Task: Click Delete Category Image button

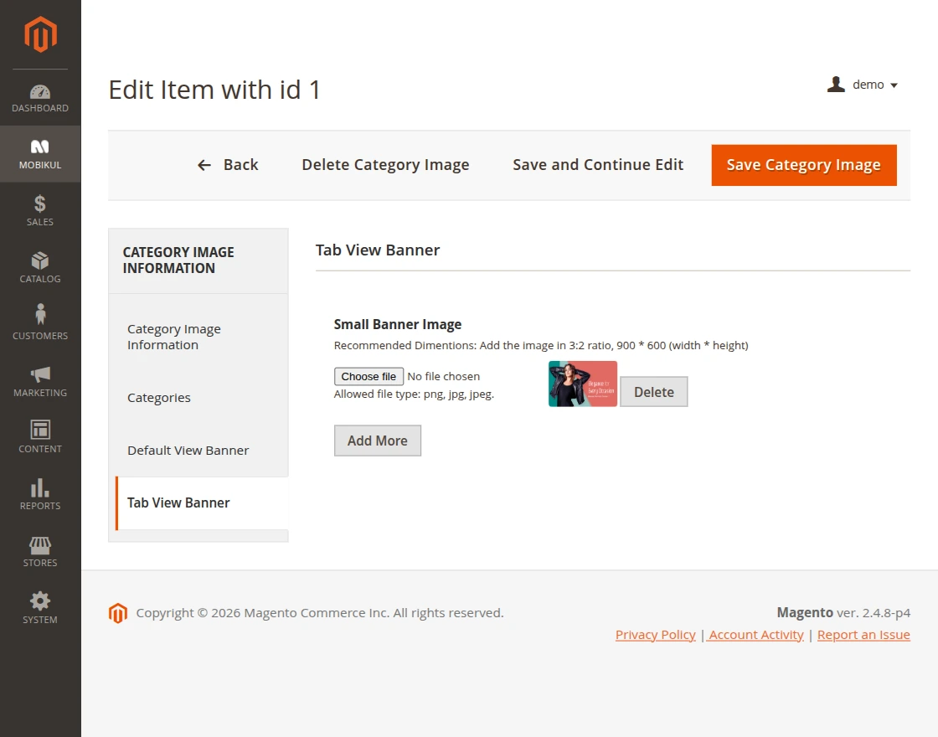Action: (x=385, y=165)
